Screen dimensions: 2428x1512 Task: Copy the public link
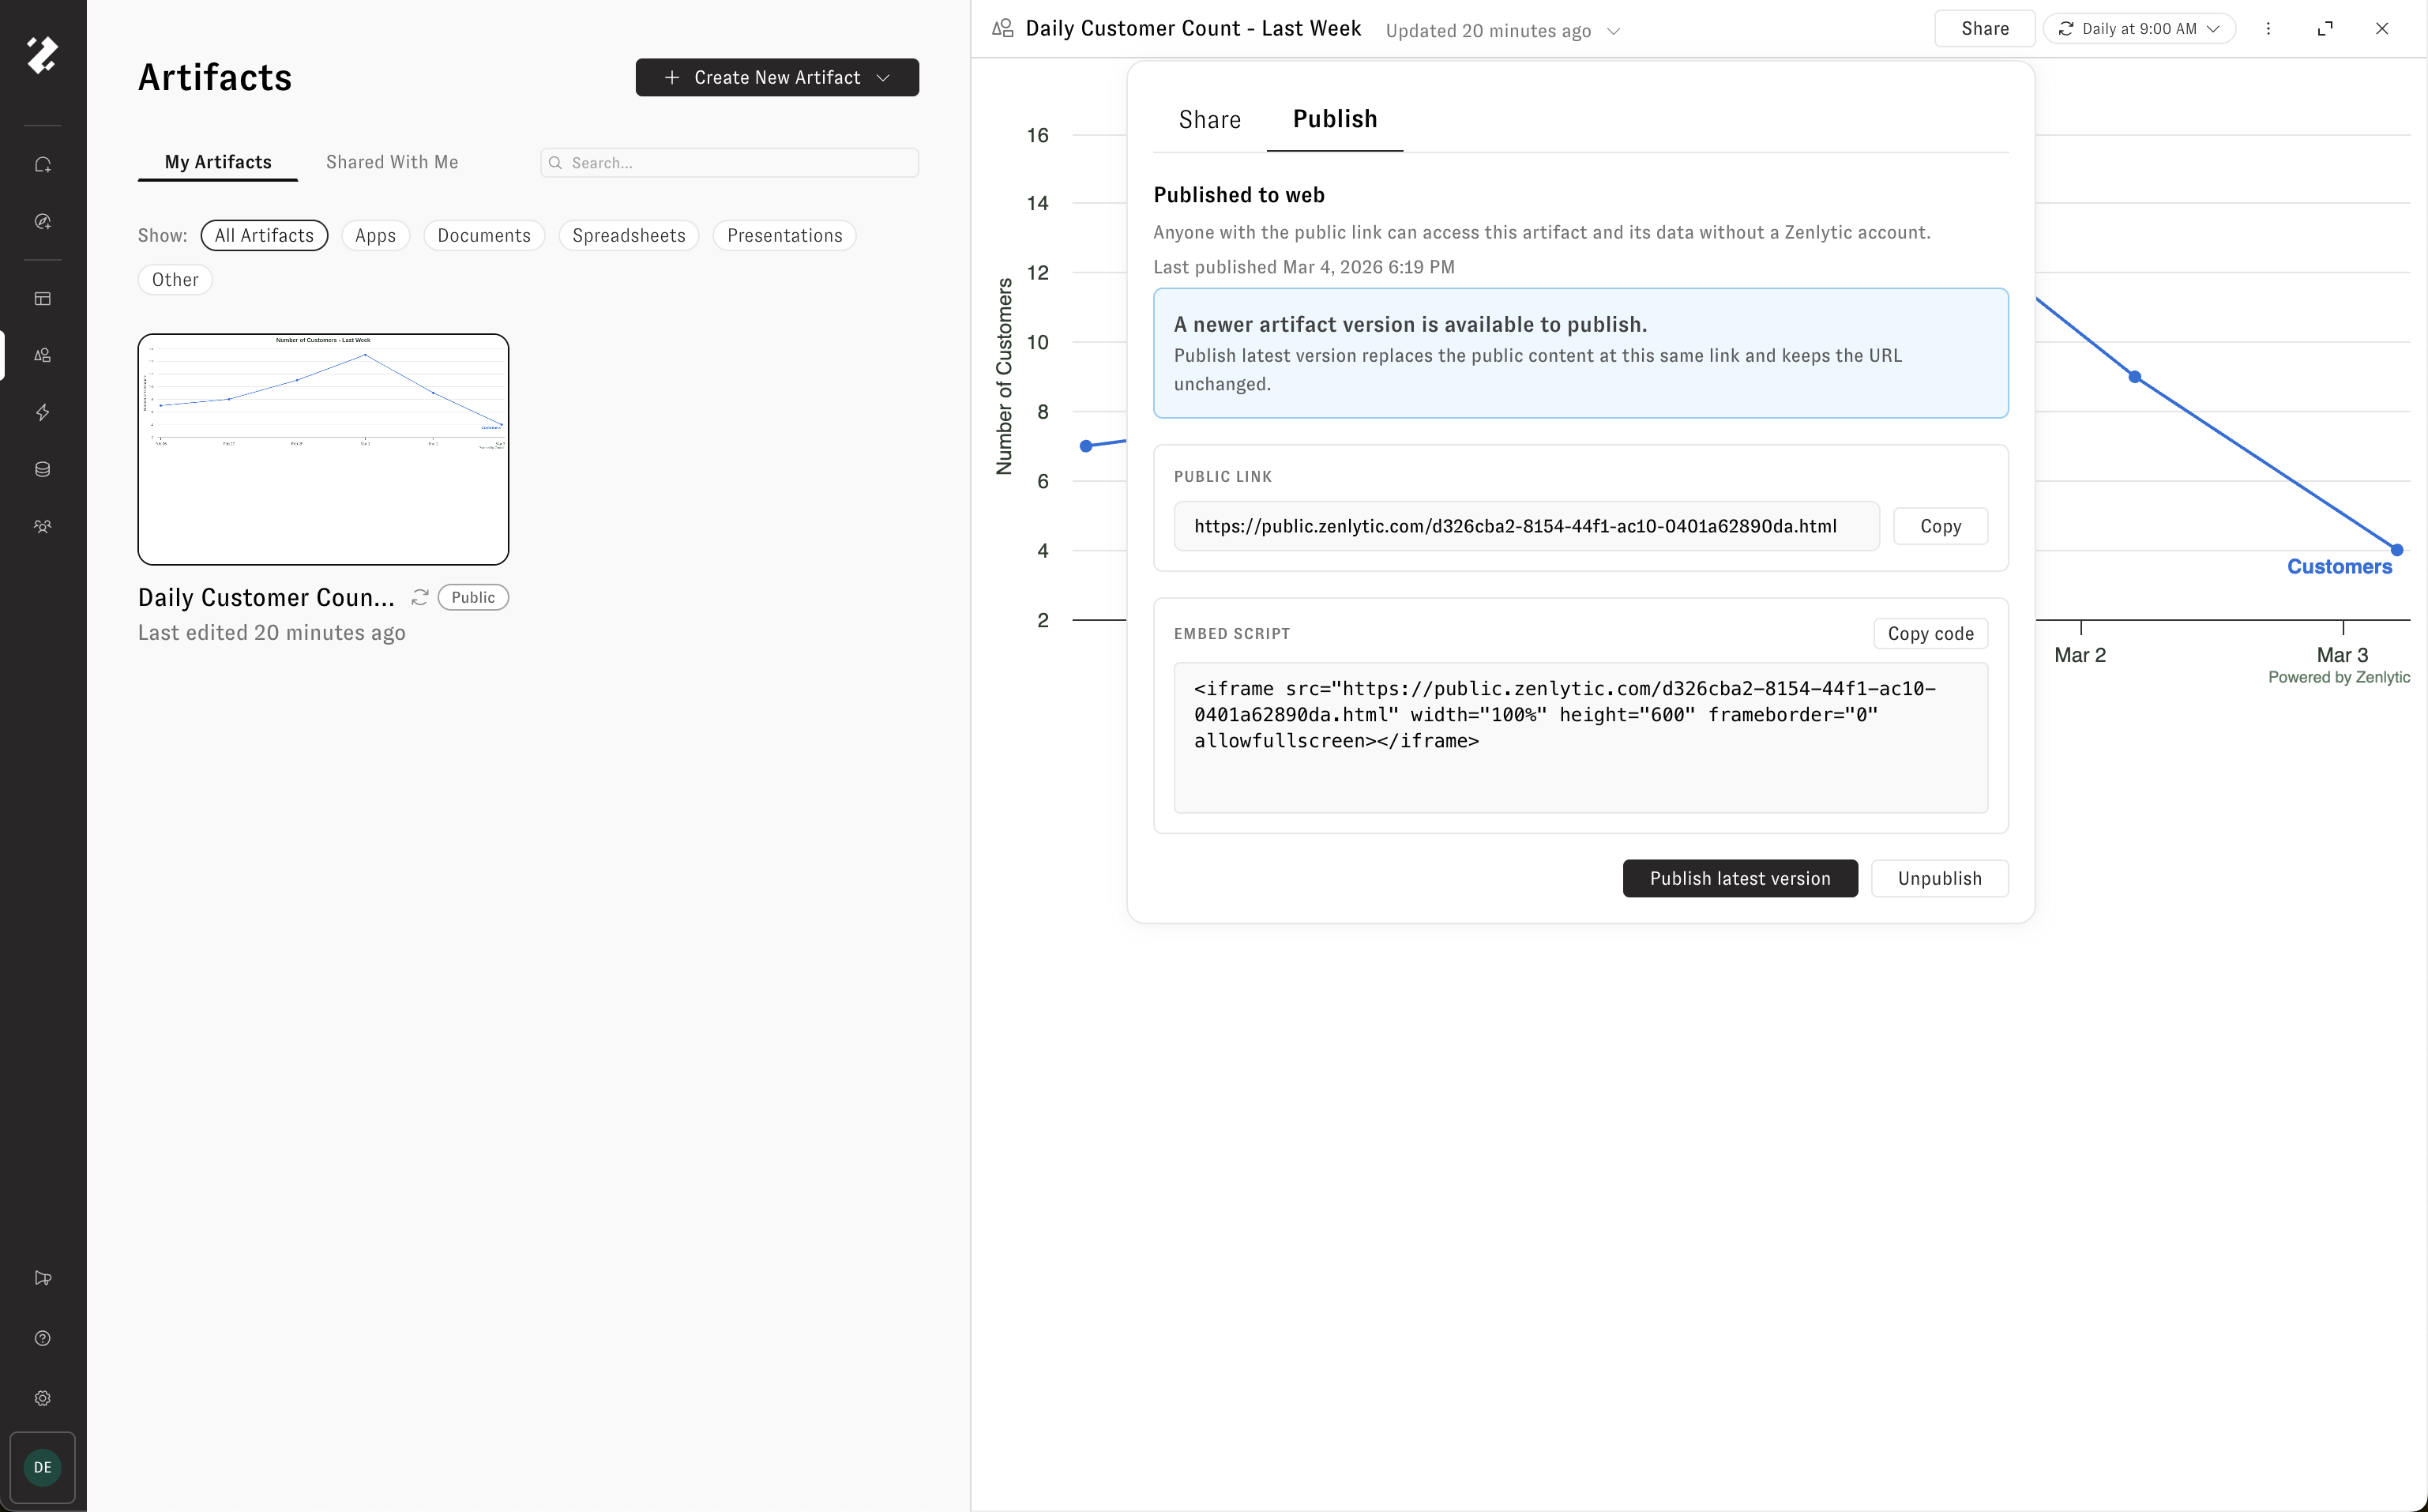point(1939,527)
